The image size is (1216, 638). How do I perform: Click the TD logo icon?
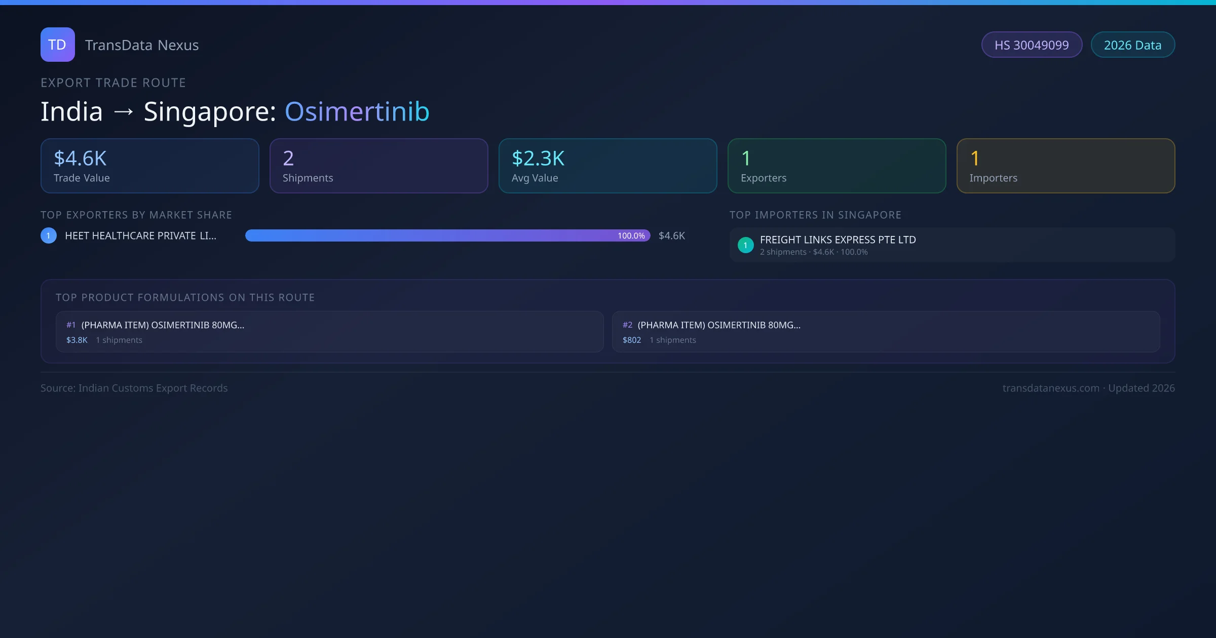tap(57, 45)
